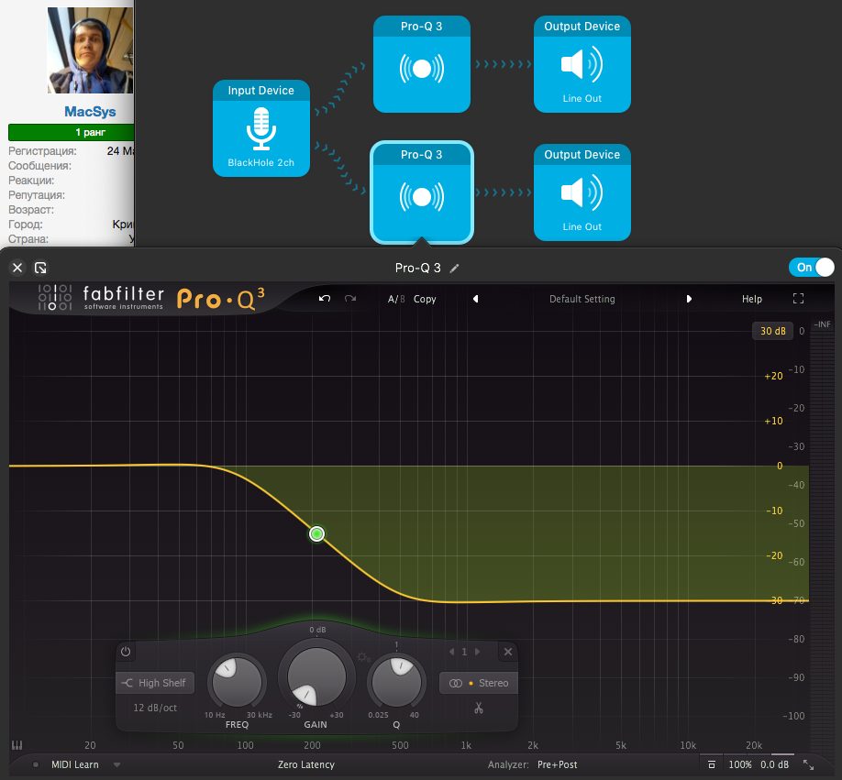Open the Analyzer Pre+Post settings

[x=558, y=764]
